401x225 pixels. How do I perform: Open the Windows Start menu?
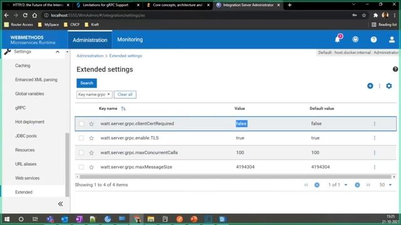point(7,219)
